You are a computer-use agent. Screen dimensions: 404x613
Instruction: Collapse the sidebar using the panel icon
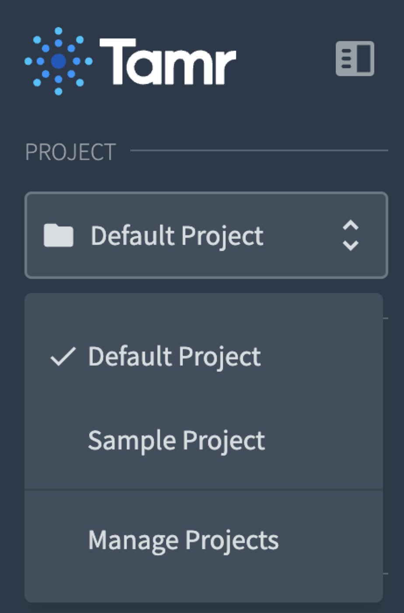point(355,59)
